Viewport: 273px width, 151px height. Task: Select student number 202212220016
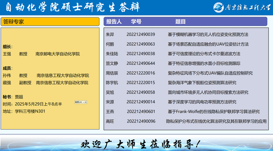coord(140,73)
